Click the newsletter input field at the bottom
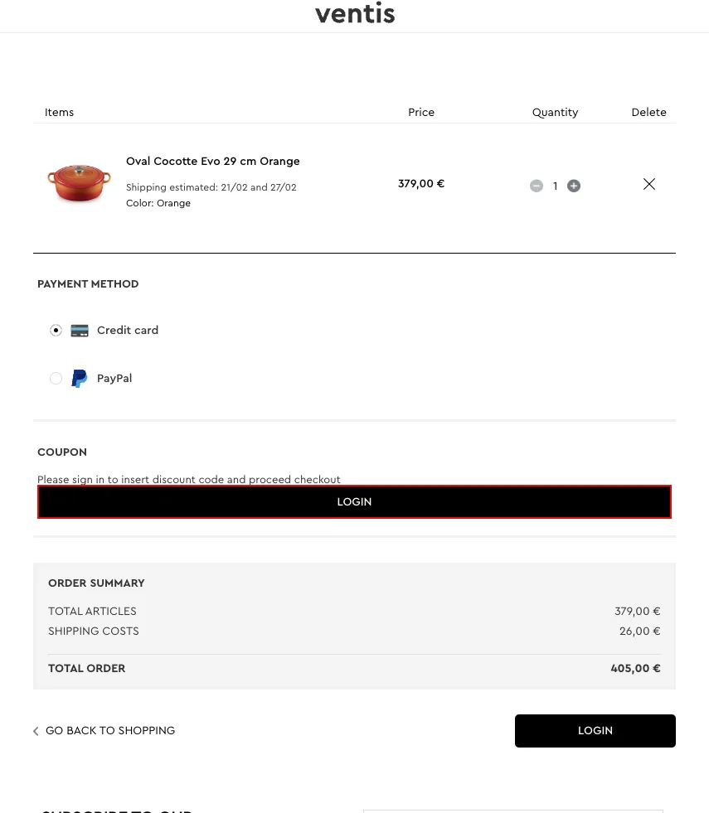 coord(512,811)
